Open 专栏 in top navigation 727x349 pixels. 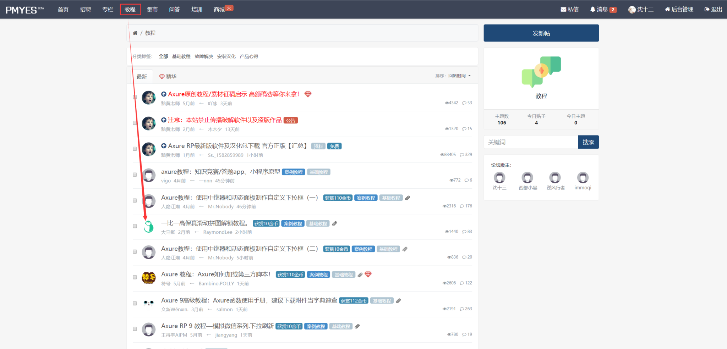pos(108,10)
